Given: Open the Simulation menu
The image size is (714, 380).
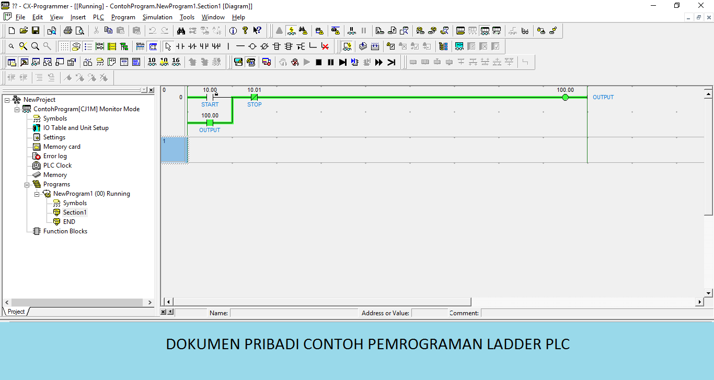Looking at the screenshot, I should coord(157,17).
